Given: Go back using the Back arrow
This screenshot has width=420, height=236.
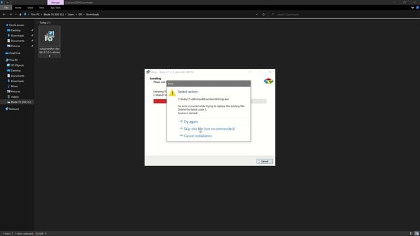Looking at the screenshot, I should pos(5,14).
